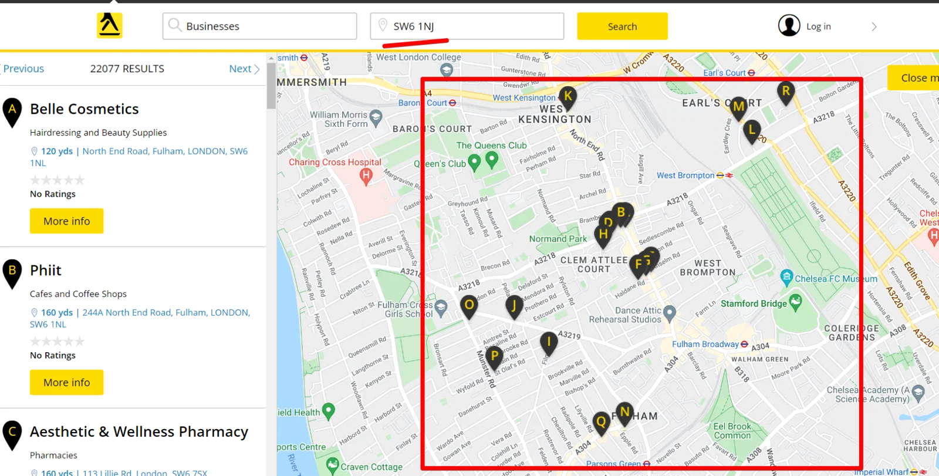
Task: Open the Belle Cosmetics listing title
Action: tap(85, 109)
